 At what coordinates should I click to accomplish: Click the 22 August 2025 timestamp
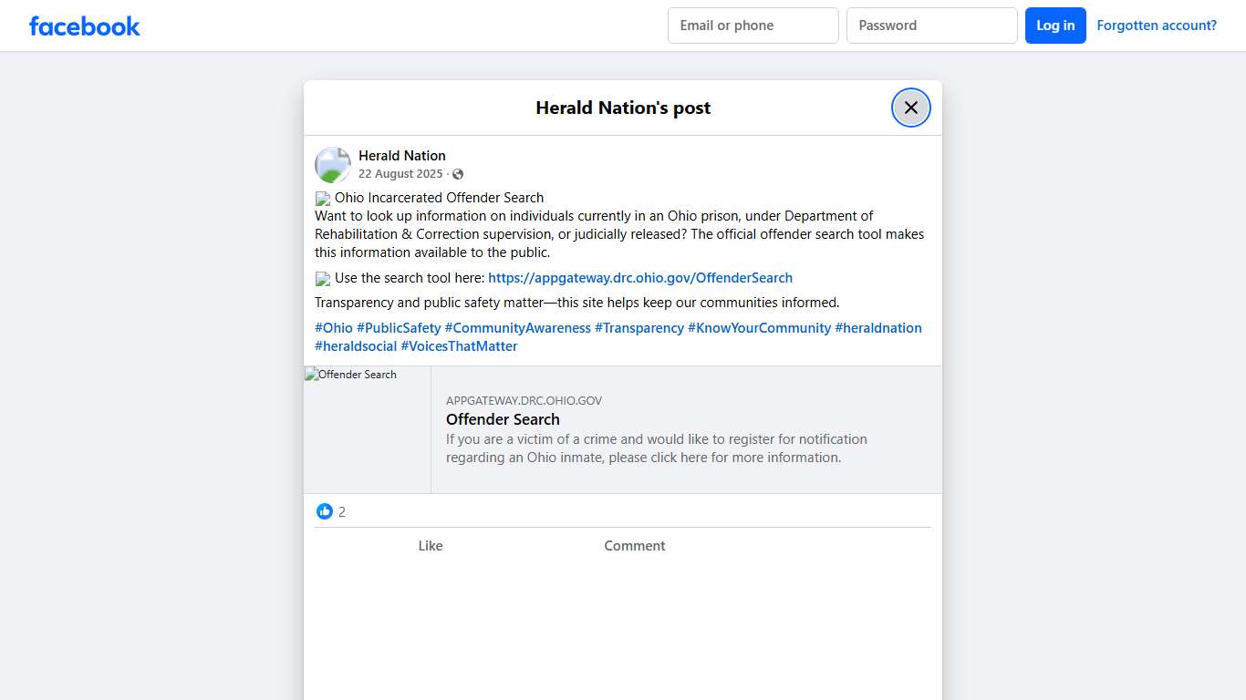point(400,173)
